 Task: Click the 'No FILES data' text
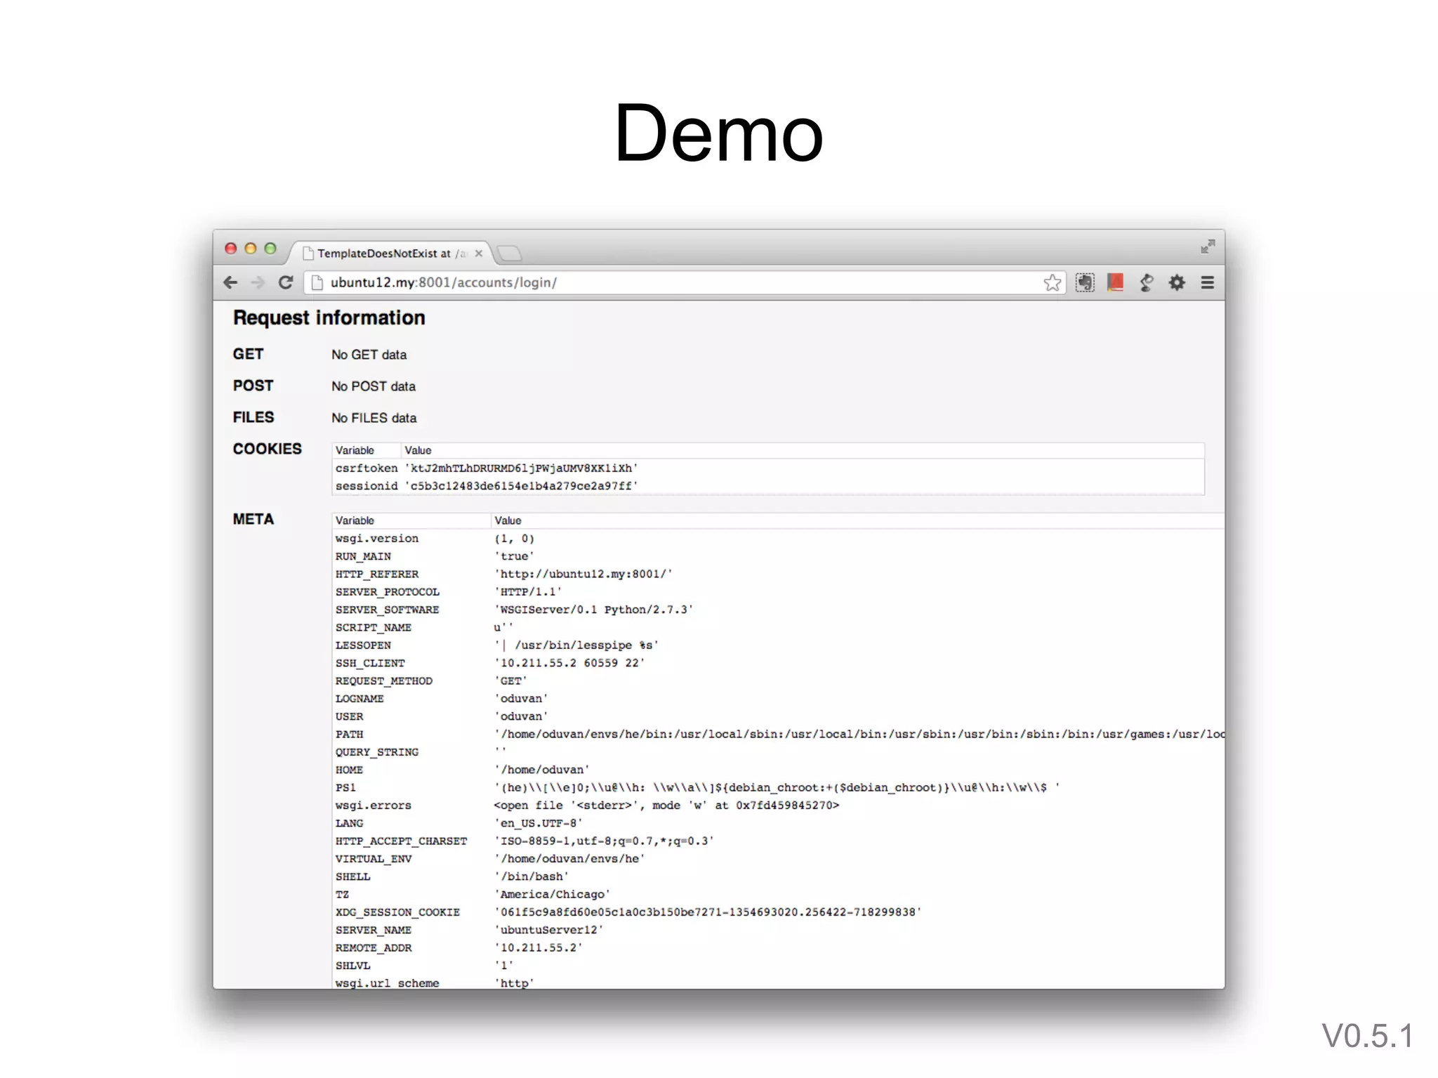click(x=374, y=418)
